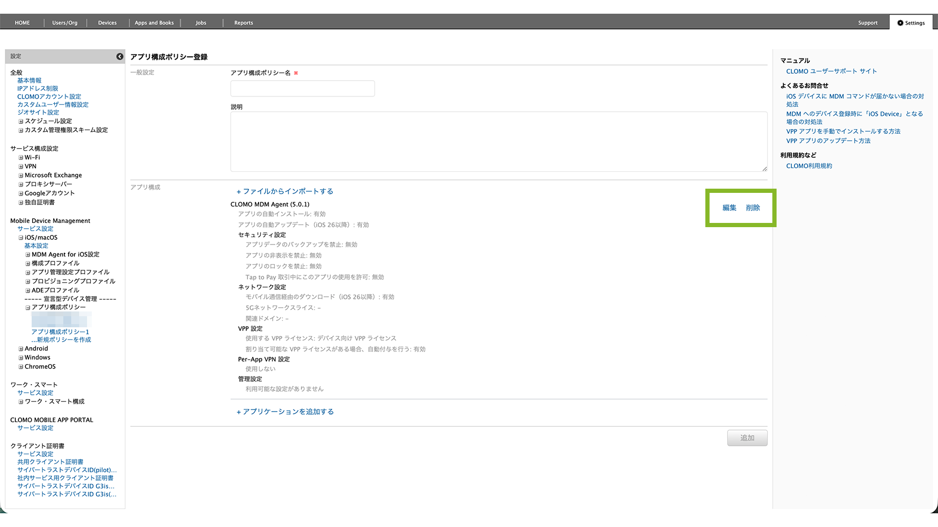Expand Microsoft Exchange settings node
This screenshot has width=938, height=527.
pyautogui.click(x=21, y=175)
